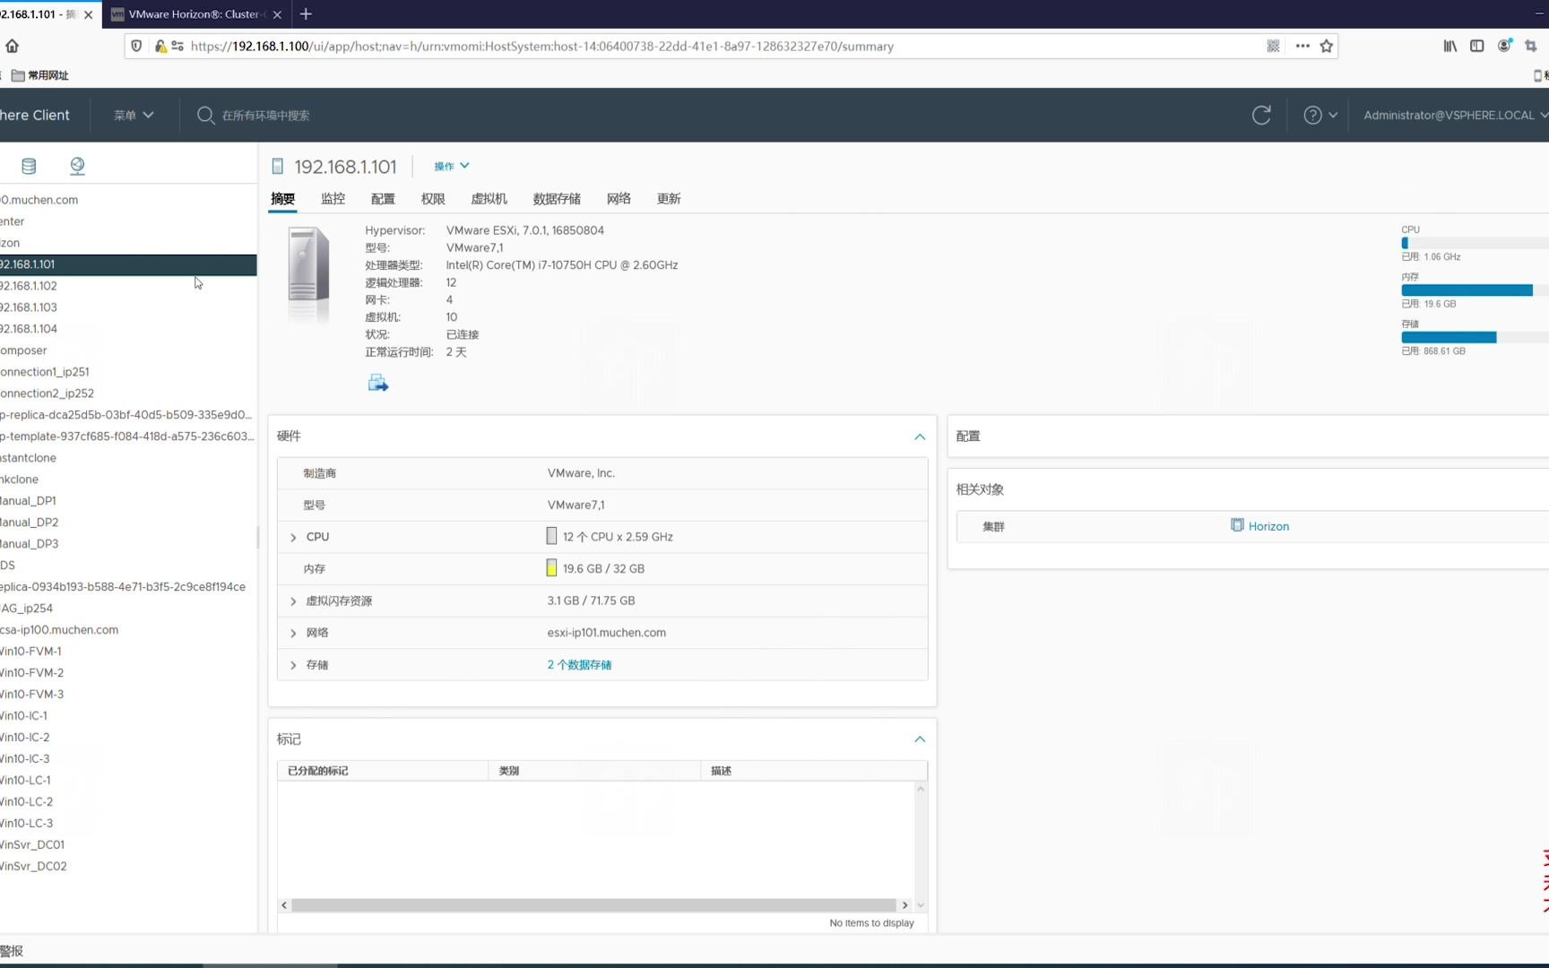1549x968 pixels.
Task: Open page actions three-dot menu
Action: tap(1302, 46)
